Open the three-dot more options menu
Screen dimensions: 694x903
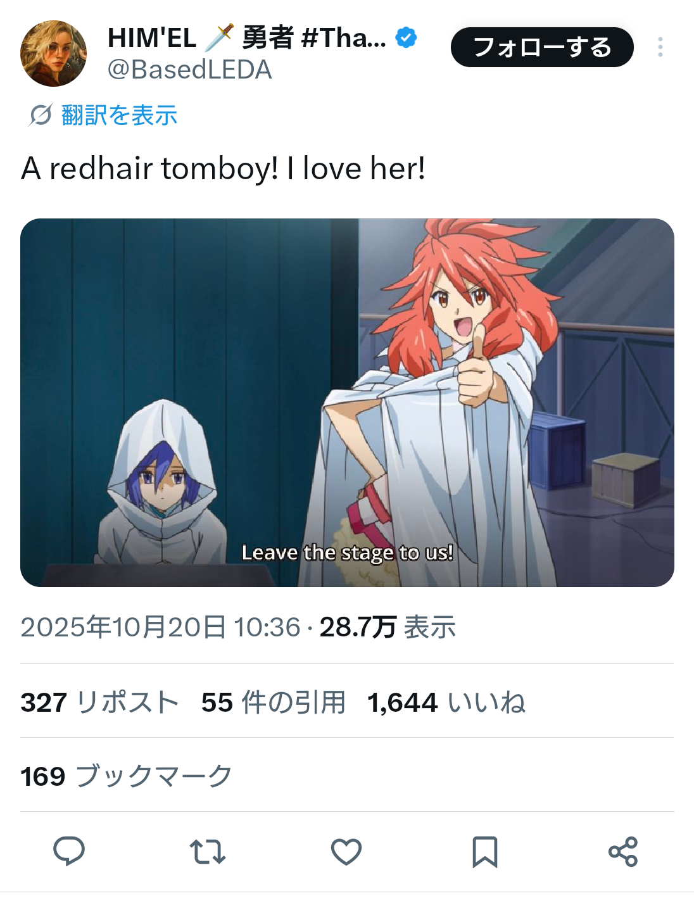click(660, 47)
